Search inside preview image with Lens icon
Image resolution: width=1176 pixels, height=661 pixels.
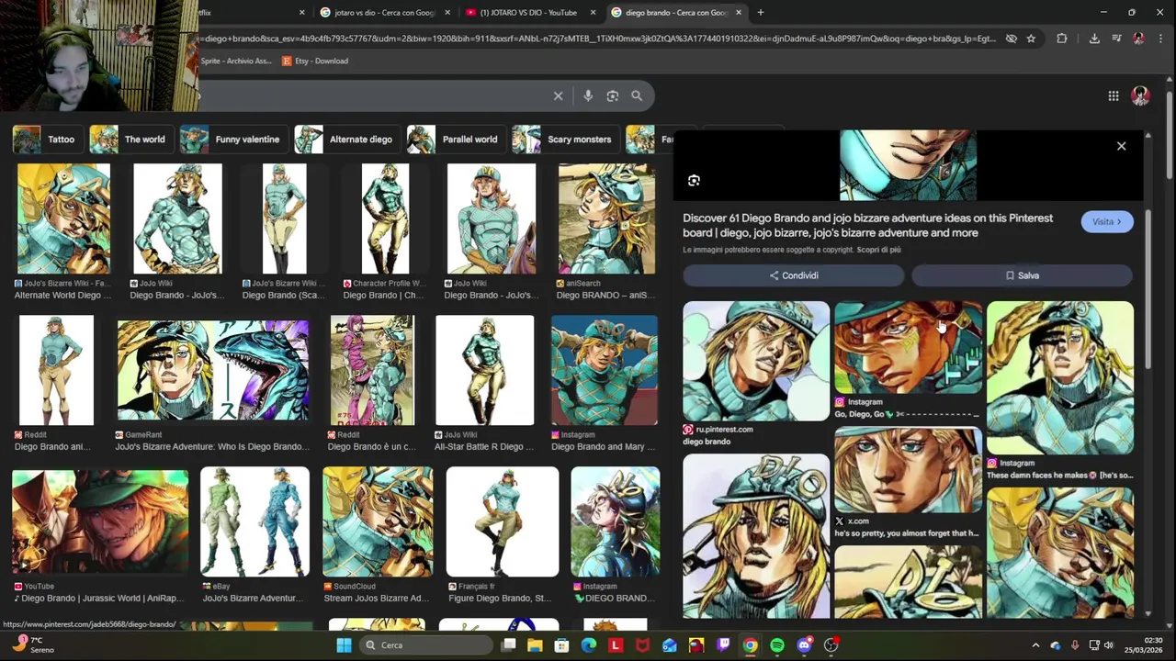pos(694,181)
